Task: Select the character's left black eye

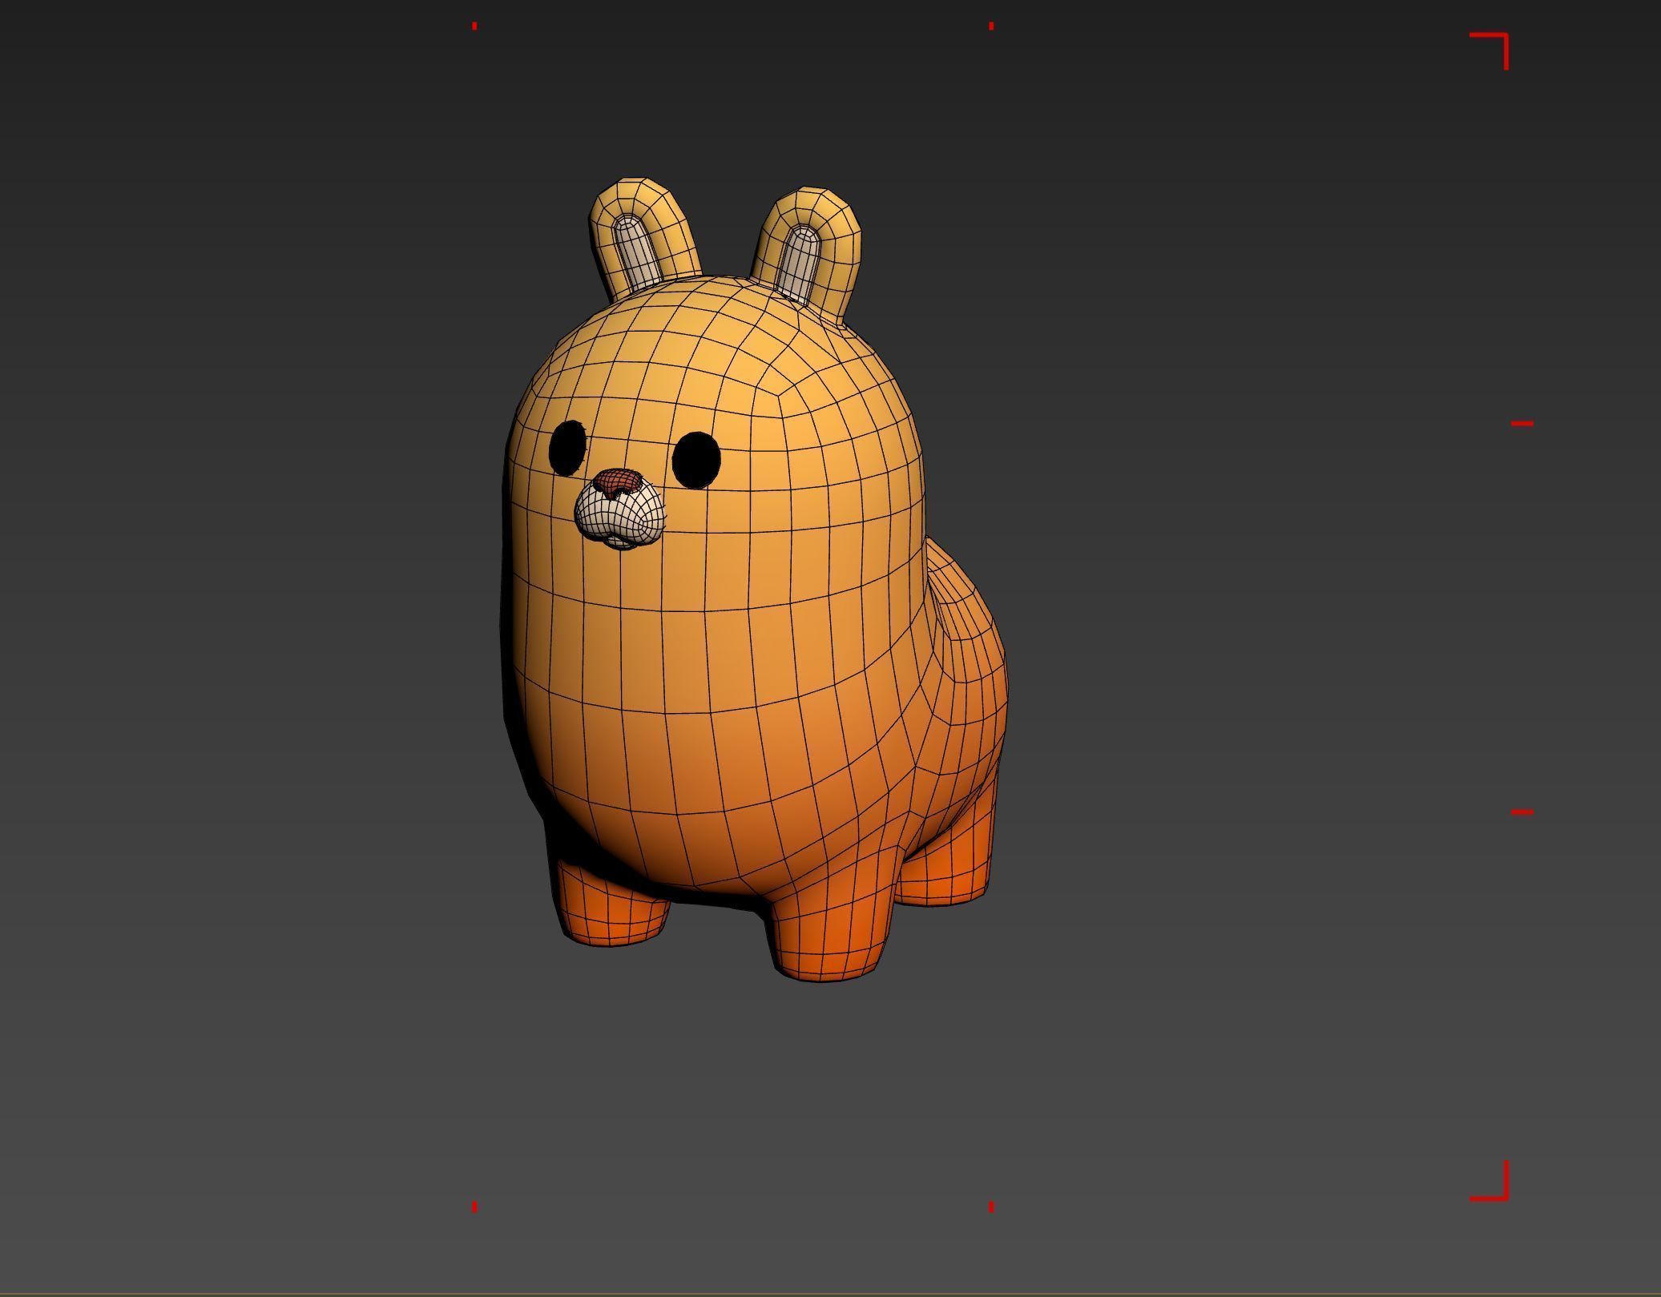Action: coord(568,448)
